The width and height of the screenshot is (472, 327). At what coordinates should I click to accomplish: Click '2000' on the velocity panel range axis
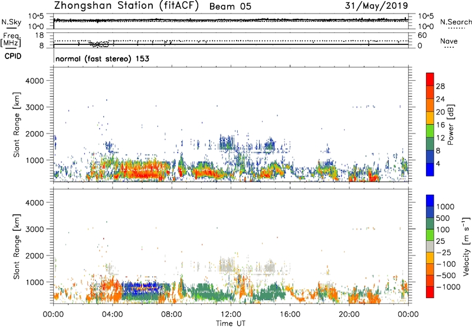[35, 256]
